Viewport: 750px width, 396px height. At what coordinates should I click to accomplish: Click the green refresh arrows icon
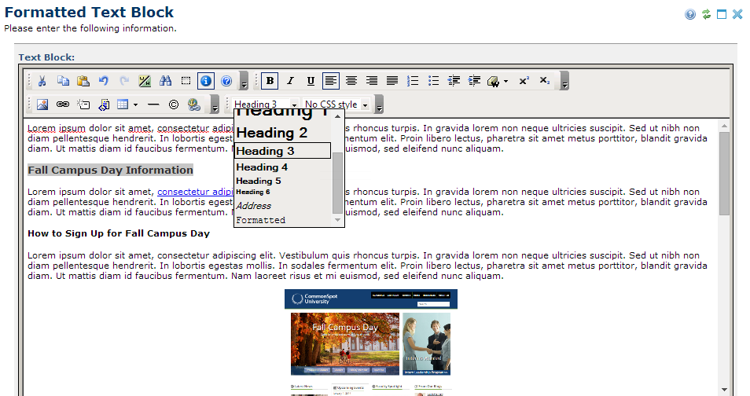coord(706,14)
